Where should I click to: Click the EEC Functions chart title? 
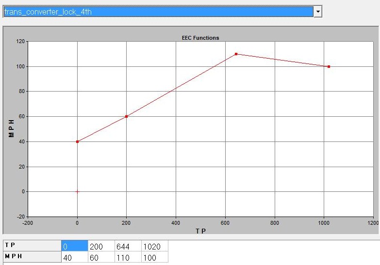coord(200,38)
